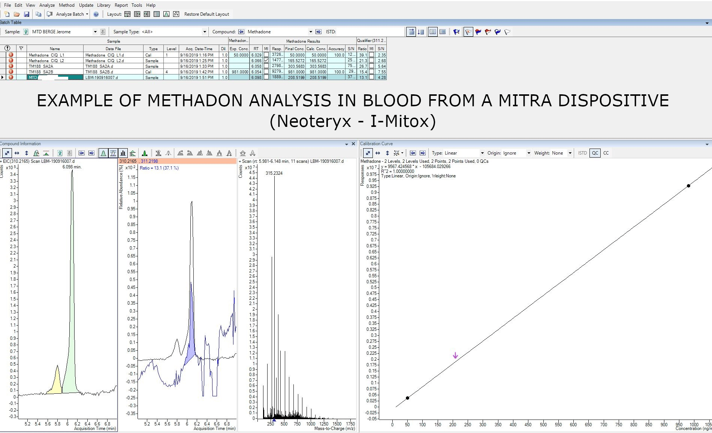712x433 pixels.
Task: Select the ISTD overlay peak icon
Action: click(x=132, y=153)
